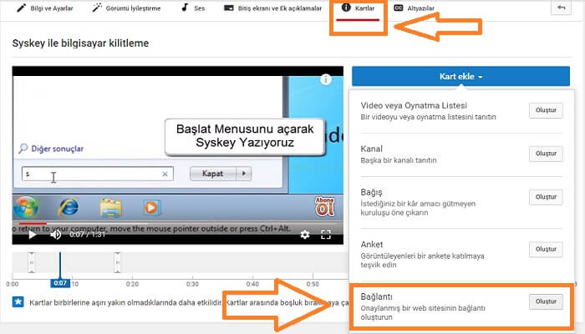Switch to the Kartlar tab
The height and width of the screenshot is (334, 585).
click(358, 8)
